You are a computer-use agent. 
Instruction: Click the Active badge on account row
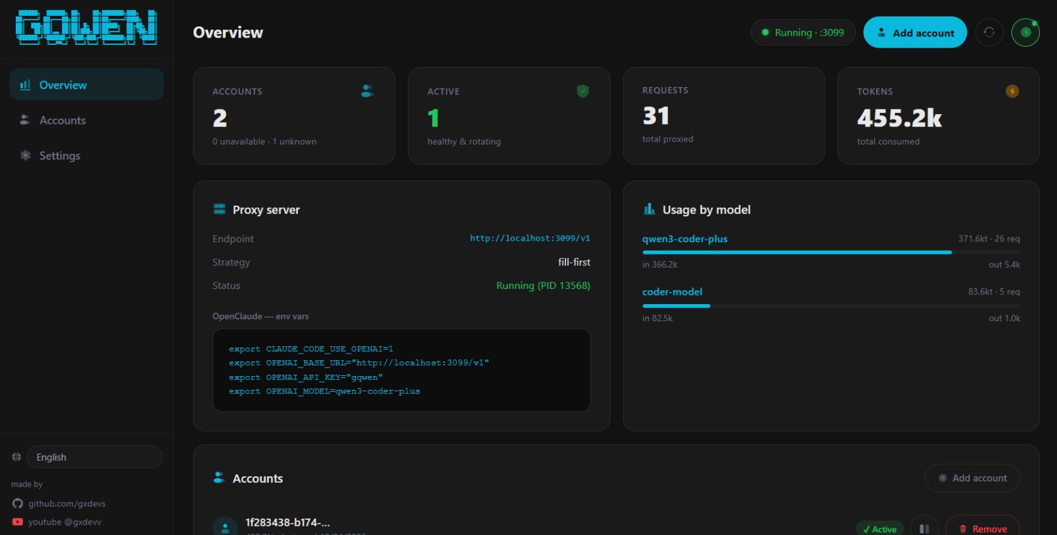(880, 528)
